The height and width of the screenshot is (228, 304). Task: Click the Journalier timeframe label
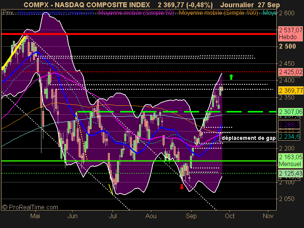coord(237,5)
